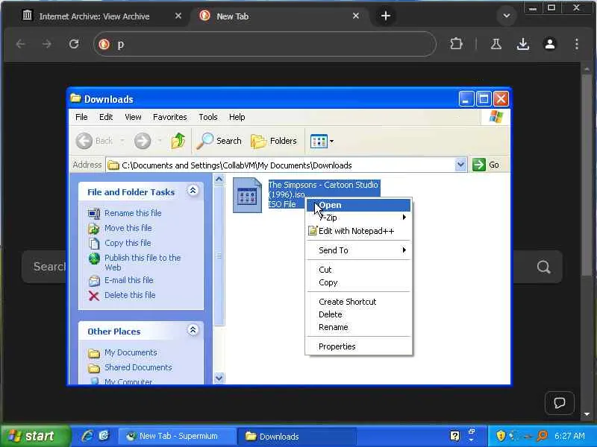This screenshot has height=447, width=597.
Task: Choose Copy from the context menu
Action: coord(359,282)
